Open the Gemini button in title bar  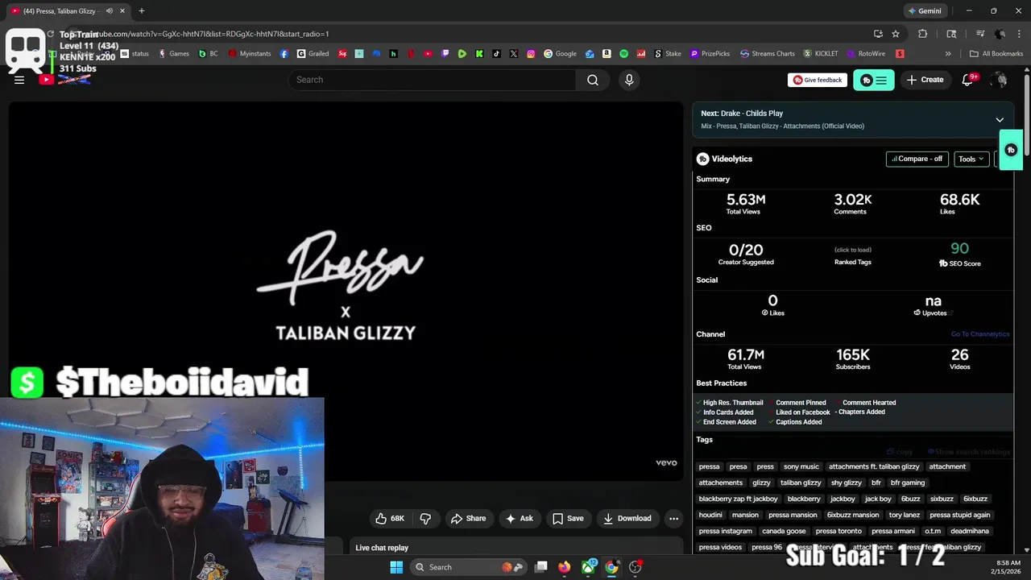(x=925, y=11)
